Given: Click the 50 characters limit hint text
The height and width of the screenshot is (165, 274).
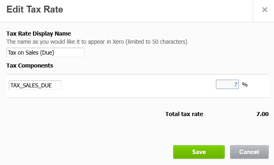Looking at the screenshot, I should click(97, 42).
